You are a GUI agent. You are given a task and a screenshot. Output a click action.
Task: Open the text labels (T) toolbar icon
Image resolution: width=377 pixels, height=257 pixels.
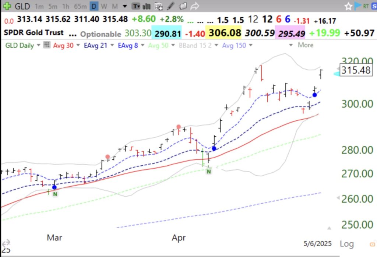click(136, 6)
